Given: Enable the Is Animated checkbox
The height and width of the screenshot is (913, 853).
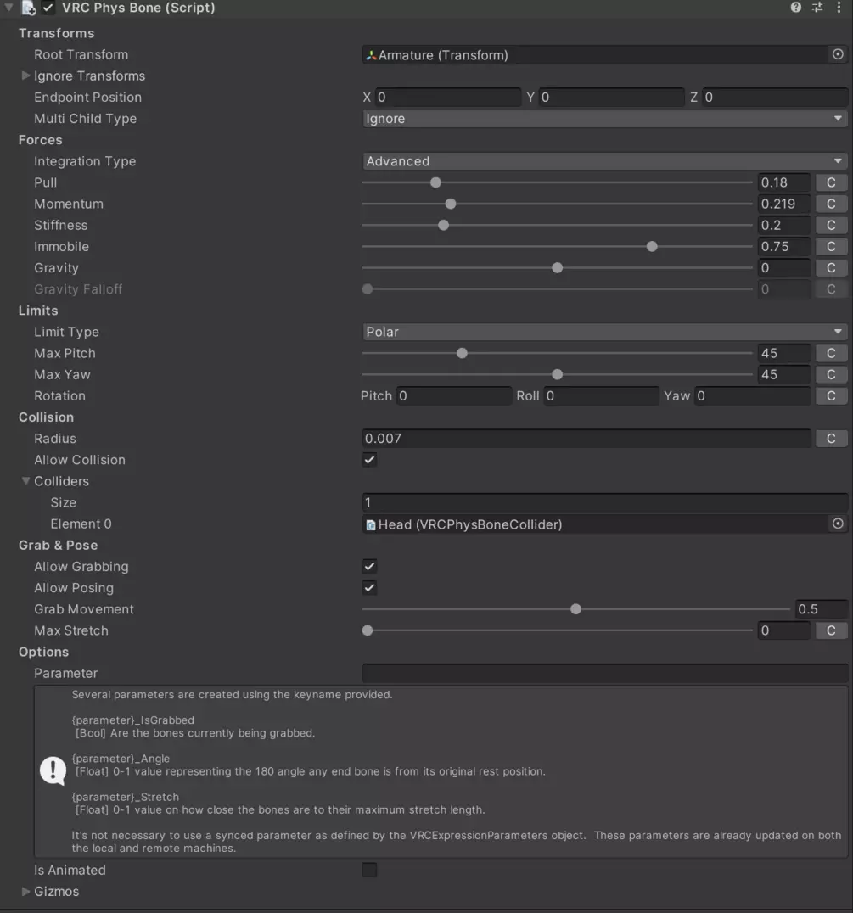Looking at the screenshot, I should point(369,870).
